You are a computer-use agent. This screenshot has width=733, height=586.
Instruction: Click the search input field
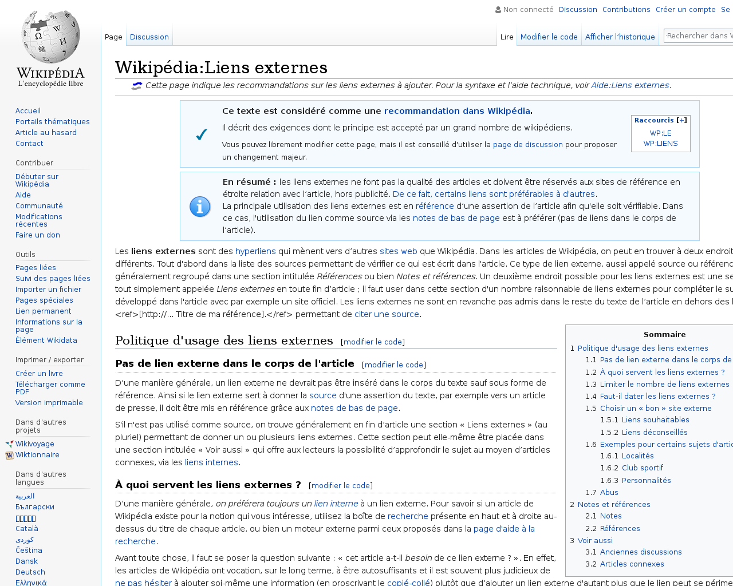pos(699,35)
